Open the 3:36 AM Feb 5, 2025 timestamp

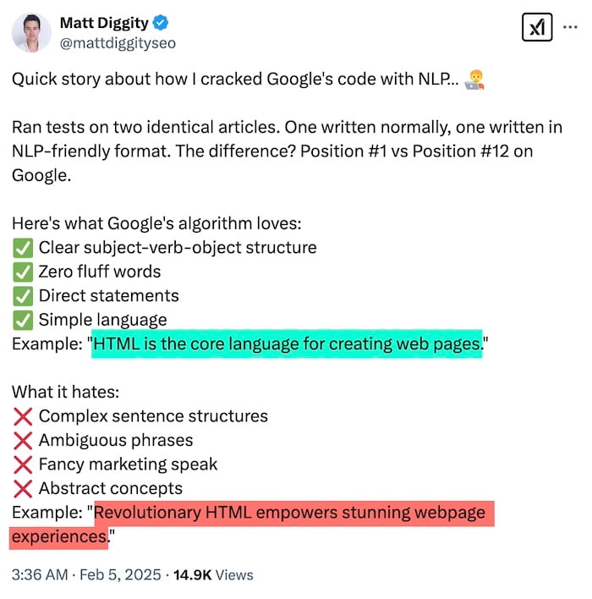[86, 574]
